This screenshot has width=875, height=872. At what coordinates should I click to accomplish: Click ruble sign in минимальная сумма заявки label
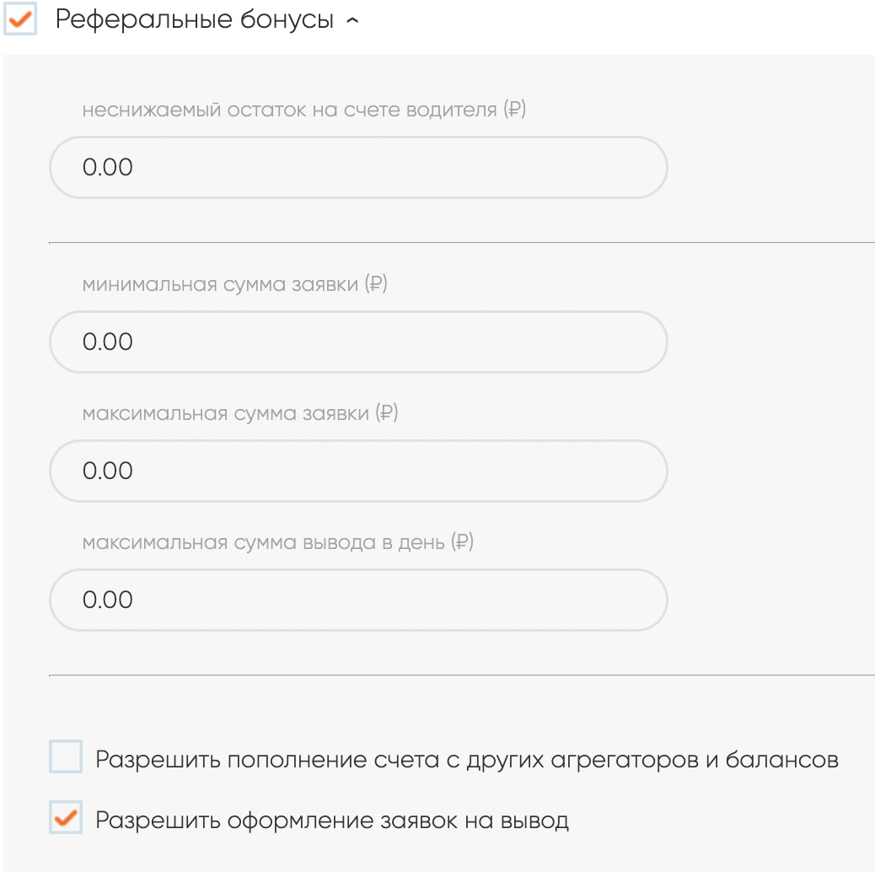click(376, 284)
